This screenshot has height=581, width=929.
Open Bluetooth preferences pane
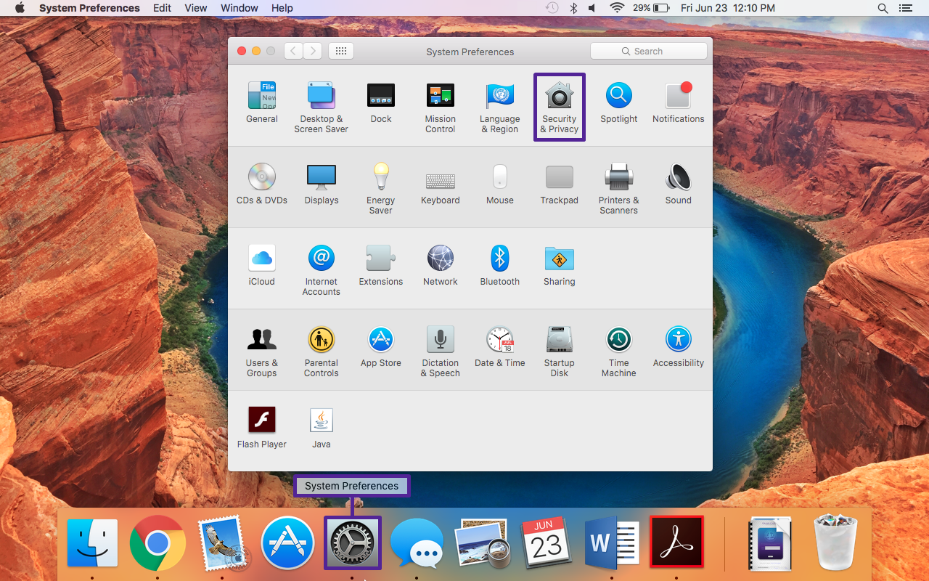pos(500,266)
